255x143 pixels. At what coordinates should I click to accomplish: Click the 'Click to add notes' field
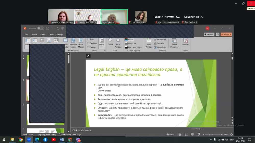[x=81, y=130]
